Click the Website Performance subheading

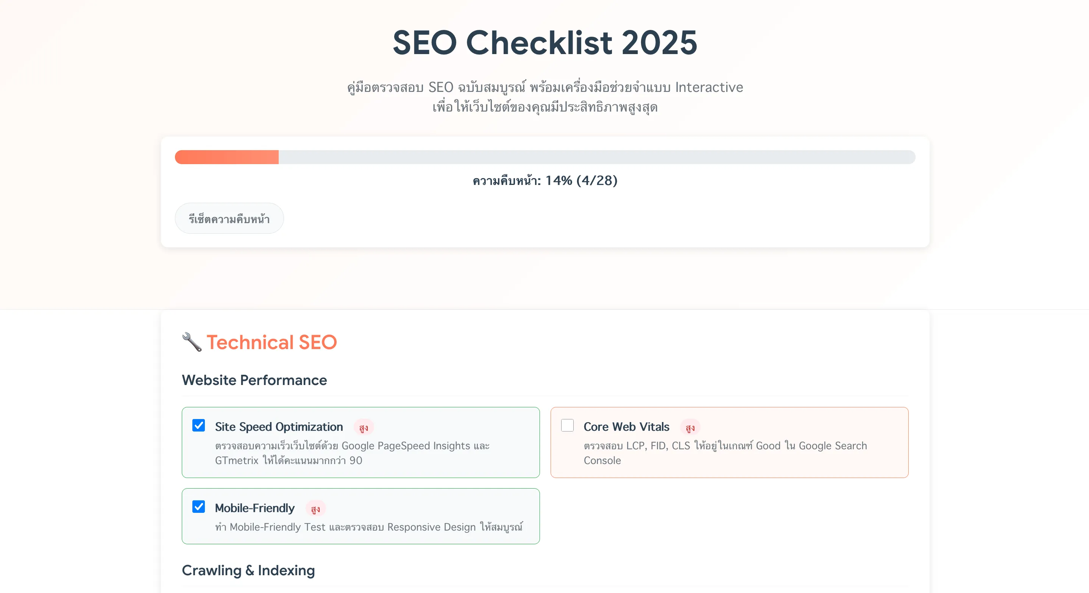[254, 380]
